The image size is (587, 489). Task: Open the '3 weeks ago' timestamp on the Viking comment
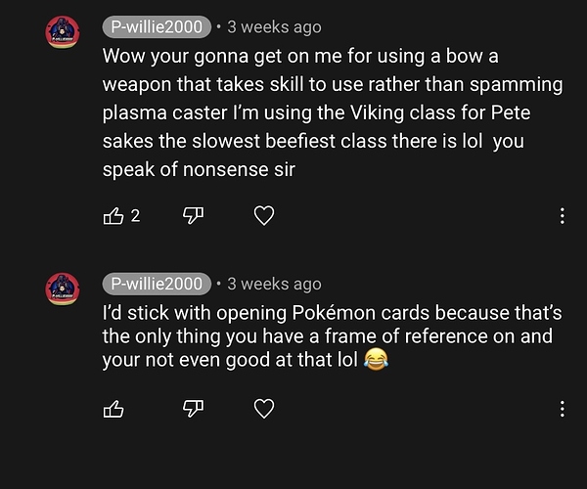(274, 27)
